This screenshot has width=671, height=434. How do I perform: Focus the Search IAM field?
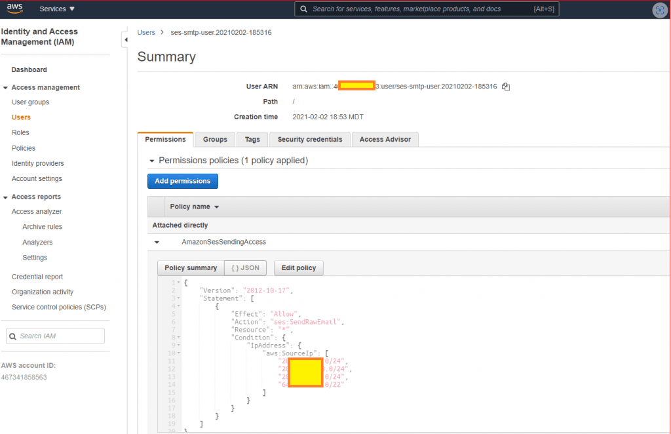[x=55, y=336]
